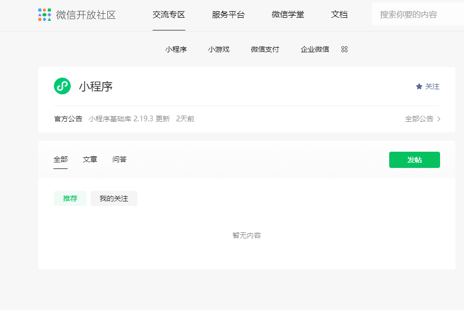The image size is (464, 310).
Task: Expand the 全部公告 chevron arrow
Action: [439, 119]
